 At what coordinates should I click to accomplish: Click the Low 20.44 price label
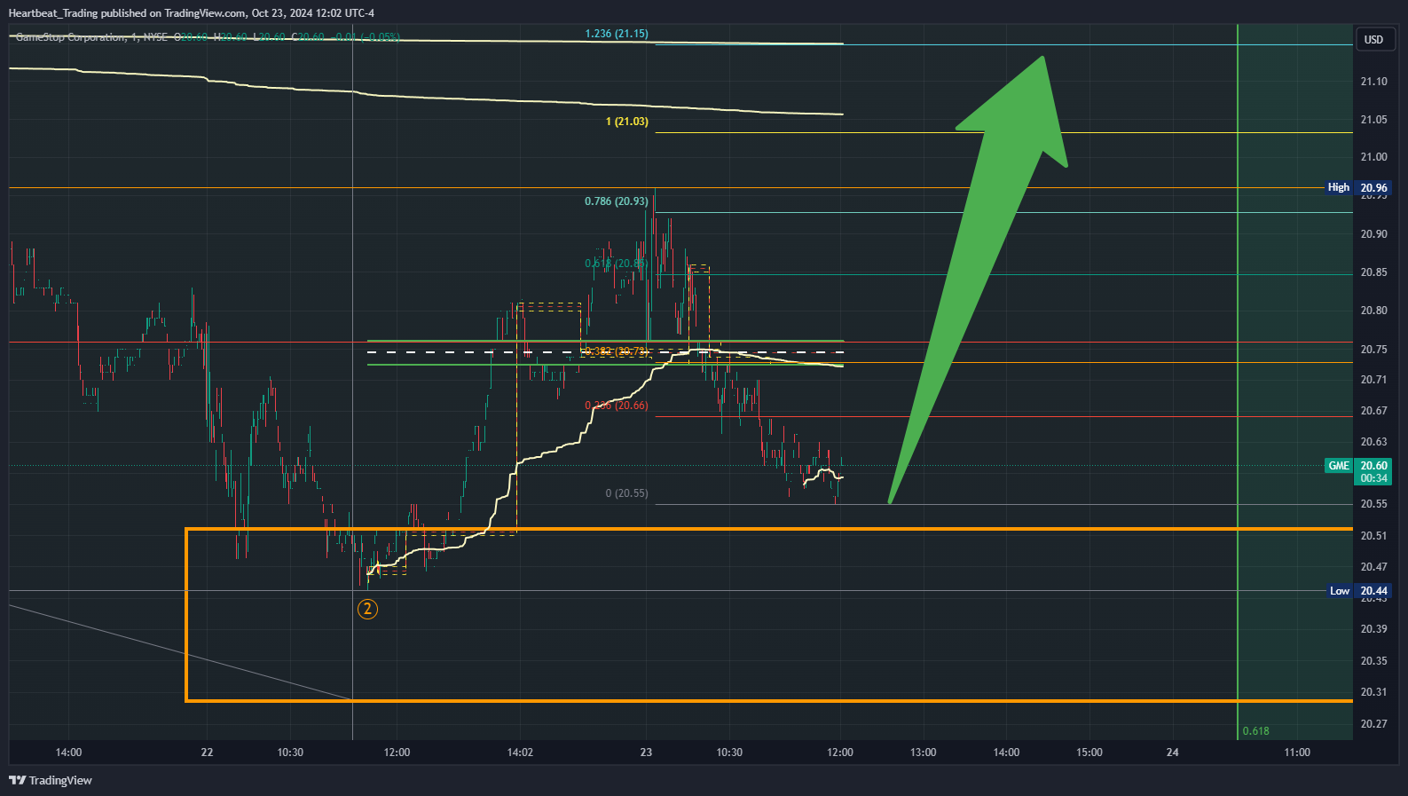[1358, 591]
